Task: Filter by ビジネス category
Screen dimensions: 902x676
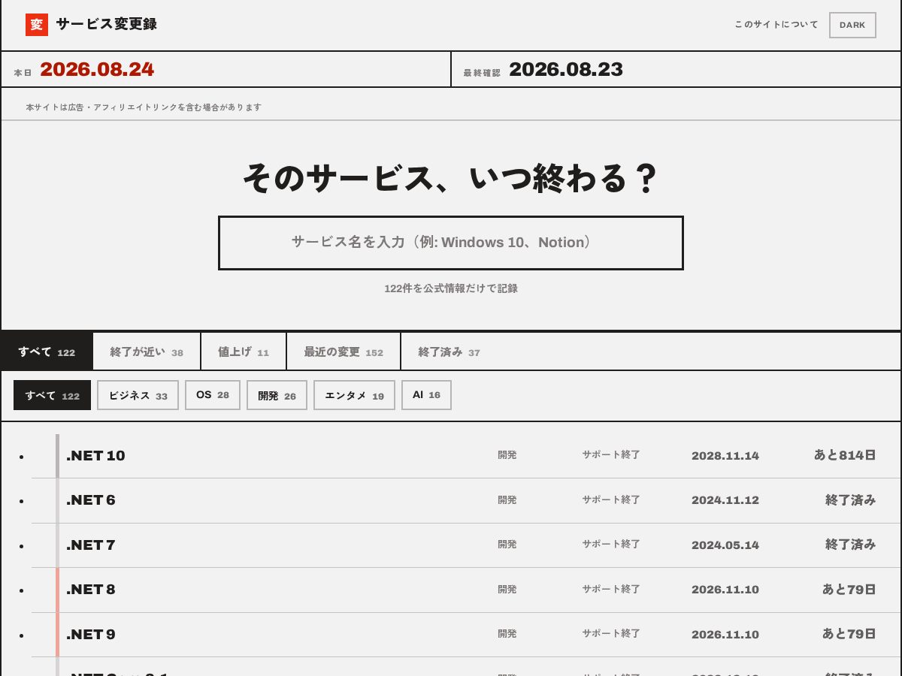Action: [x=138, y=395]
